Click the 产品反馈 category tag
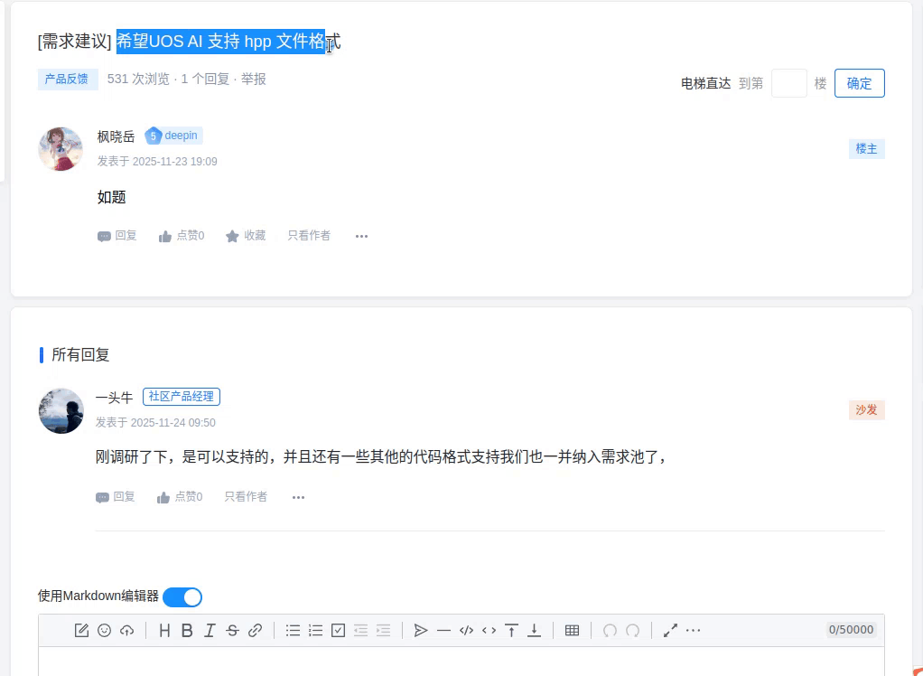The width and height of the screenshot is (923, 676). [x=67, y=79]
